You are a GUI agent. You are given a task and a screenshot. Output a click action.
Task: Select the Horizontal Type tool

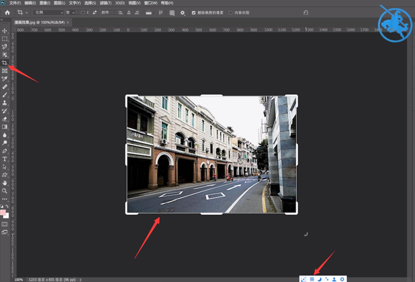(x=5, y=159)
